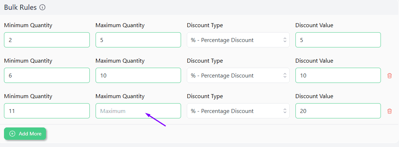Click the Bulk Rules heading text

[20, 7]
